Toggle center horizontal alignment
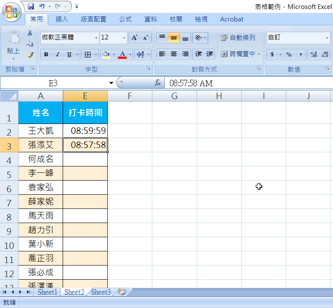The width and height of the screenshot is (333, 308). [174, 54]
